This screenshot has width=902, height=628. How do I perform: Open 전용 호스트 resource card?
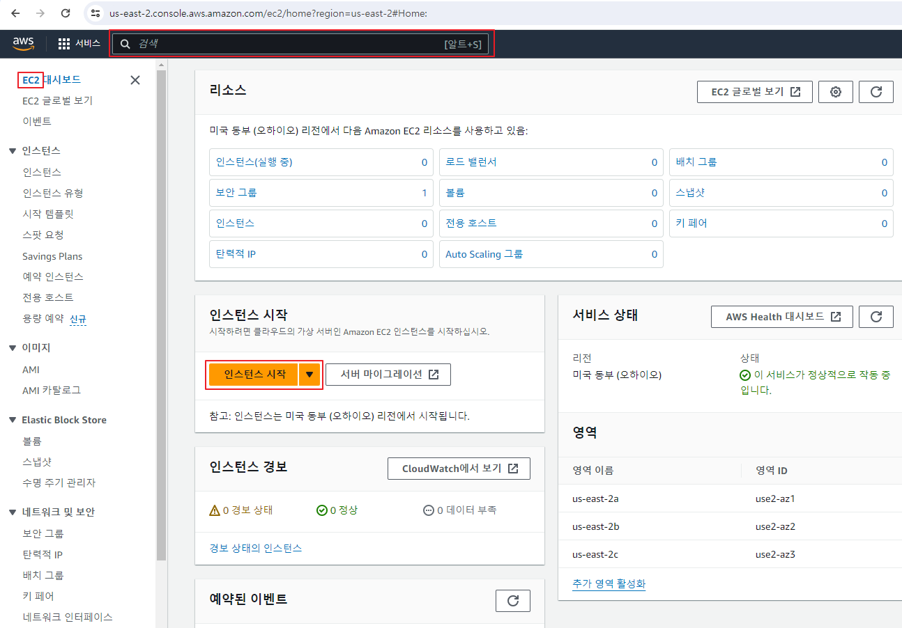pyautogui.click(x=551, y=223)
